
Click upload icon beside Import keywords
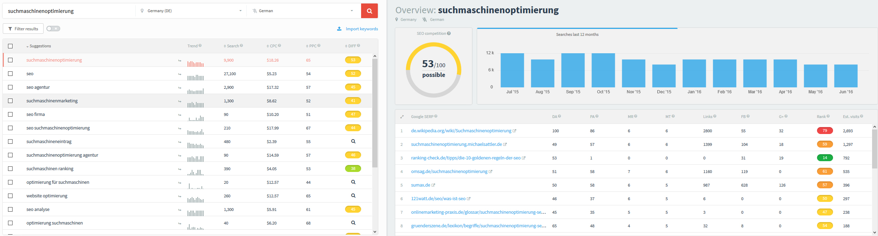(x=339, y=29)
